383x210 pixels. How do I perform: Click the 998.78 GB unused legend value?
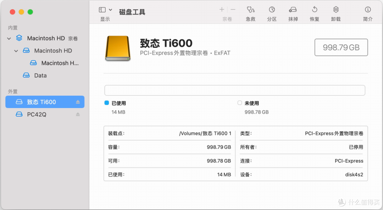tap(257, 112)
